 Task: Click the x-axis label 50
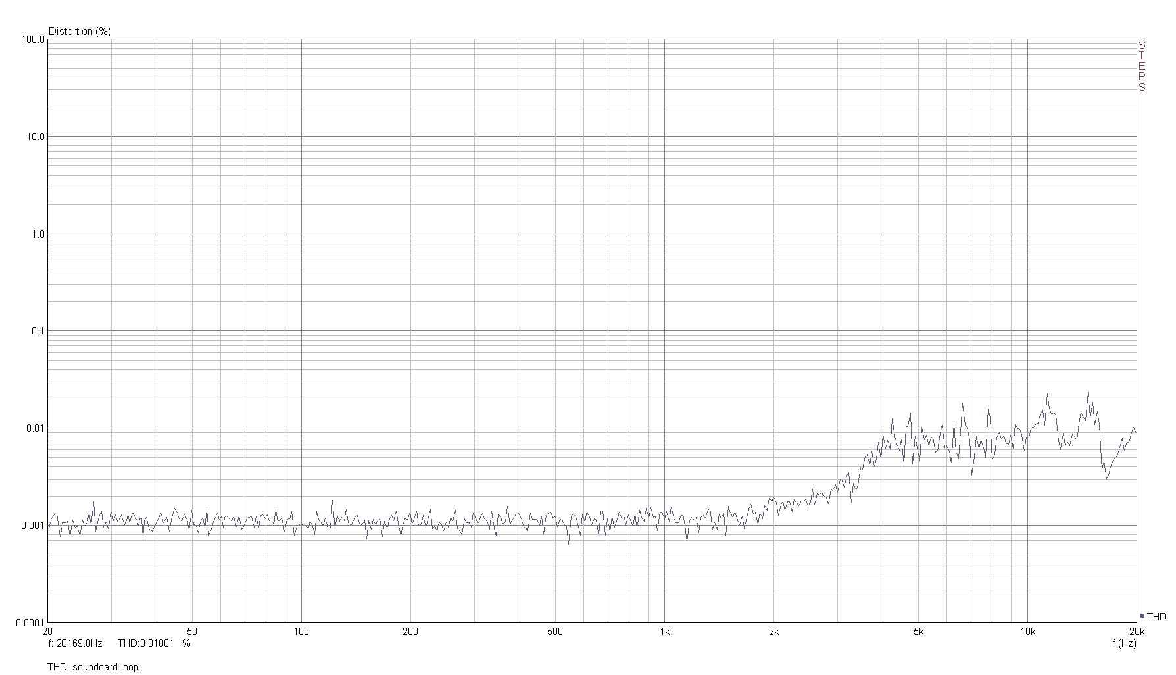(192, 632)
